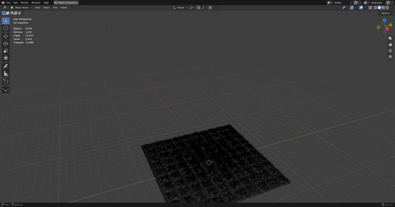
Task: Switch to Material Preview shading
Action: tap(383, 7)
